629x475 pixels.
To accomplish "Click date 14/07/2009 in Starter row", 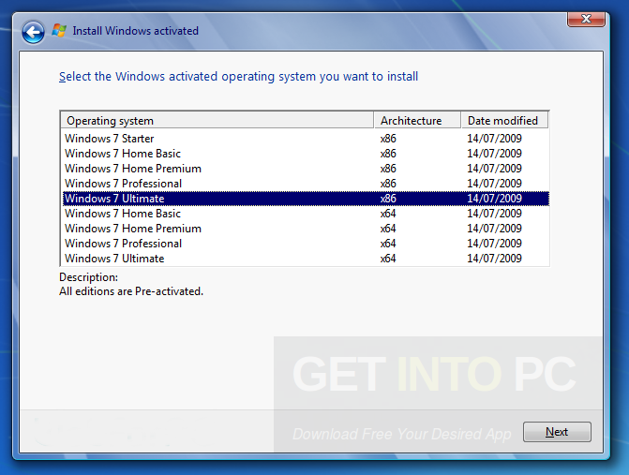I will click(x=494, y=139).
